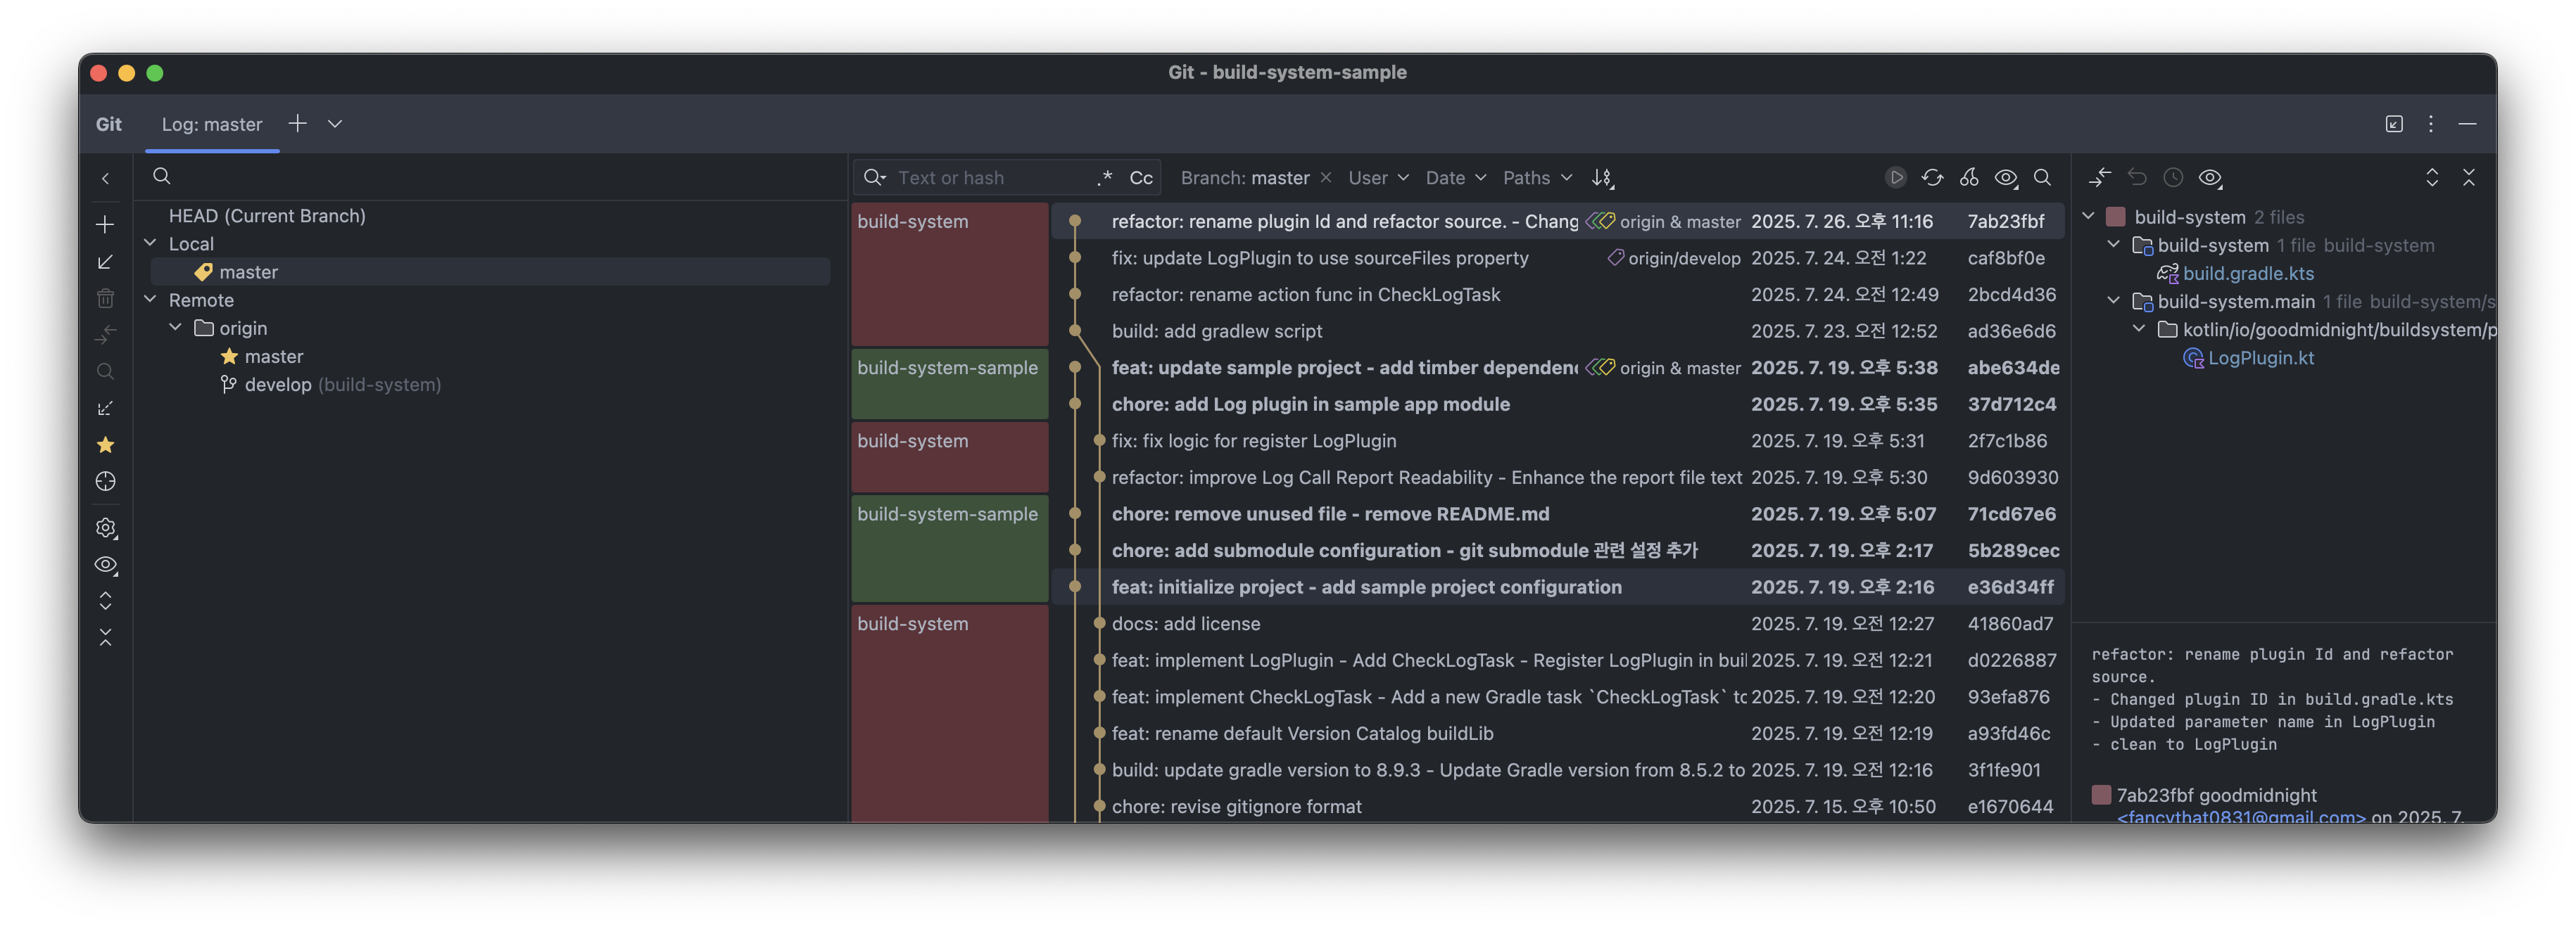Switch to the Git tab
The width and height of the screenshot is (2576, 927).
tap(108, 124)
